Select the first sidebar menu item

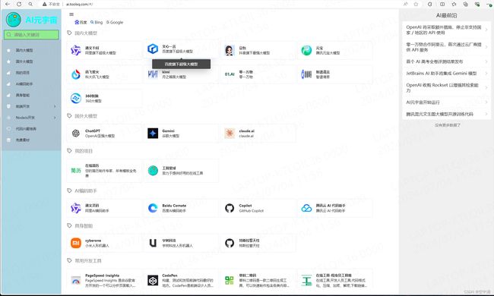coord(31,50)
